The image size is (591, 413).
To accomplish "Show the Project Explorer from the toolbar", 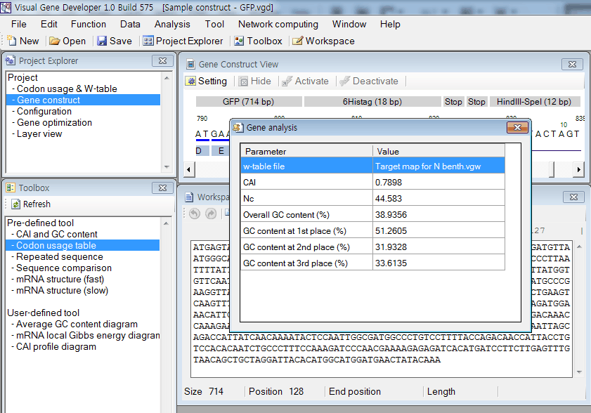I will point(183,41).
